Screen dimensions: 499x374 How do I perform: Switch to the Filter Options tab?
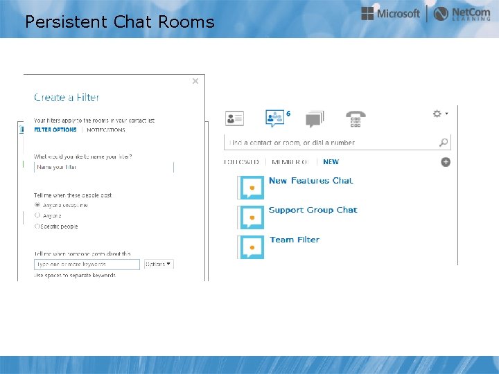[x=55, y=130]
